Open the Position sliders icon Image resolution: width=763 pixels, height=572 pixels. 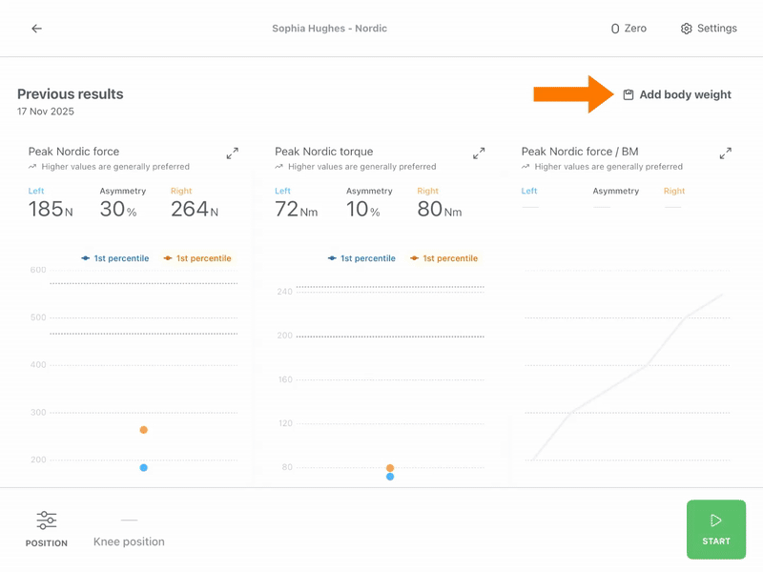47,521
